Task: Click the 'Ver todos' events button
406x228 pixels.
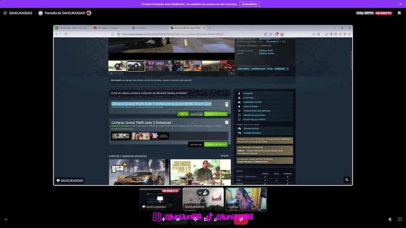Action: tap(225, 156)
